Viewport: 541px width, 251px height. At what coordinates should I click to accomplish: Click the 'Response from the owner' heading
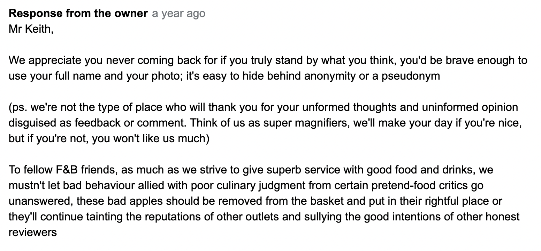tap(78, 13)
